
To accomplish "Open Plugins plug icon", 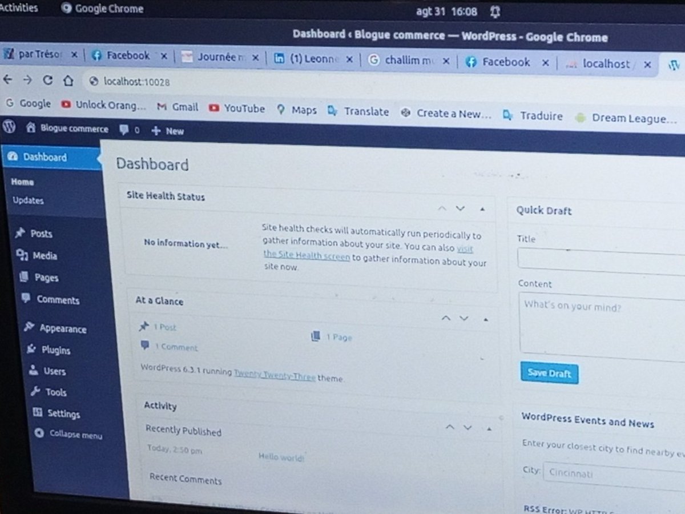I will click(x=31, y=348).
